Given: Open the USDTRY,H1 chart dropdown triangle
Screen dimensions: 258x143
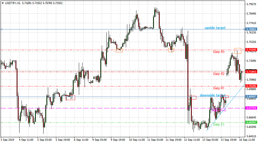Looking at the screenshot, I should click(x=3, y=3).
